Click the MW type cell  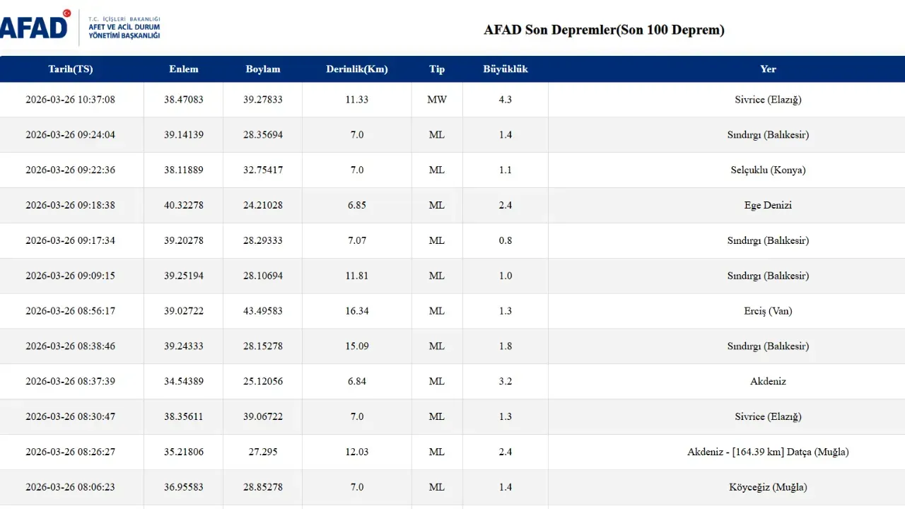pos(437,100)
